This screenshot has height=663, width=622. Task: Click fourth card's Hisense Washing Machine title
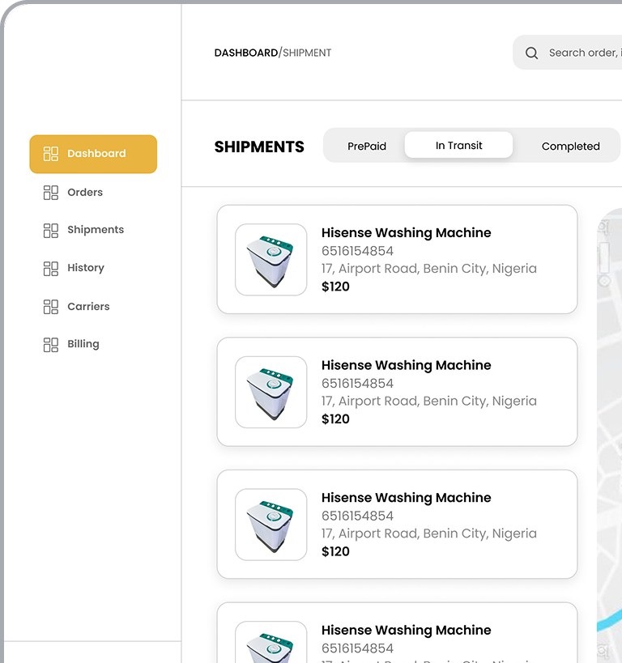point(407,630)
